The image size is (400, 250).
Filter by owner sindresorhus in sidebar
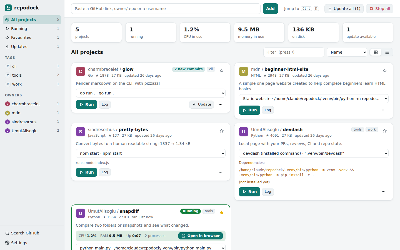[32, 122]
